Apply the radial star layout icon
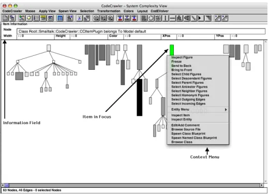The width and height of the screenshot is (269, 194). [158, 18]
